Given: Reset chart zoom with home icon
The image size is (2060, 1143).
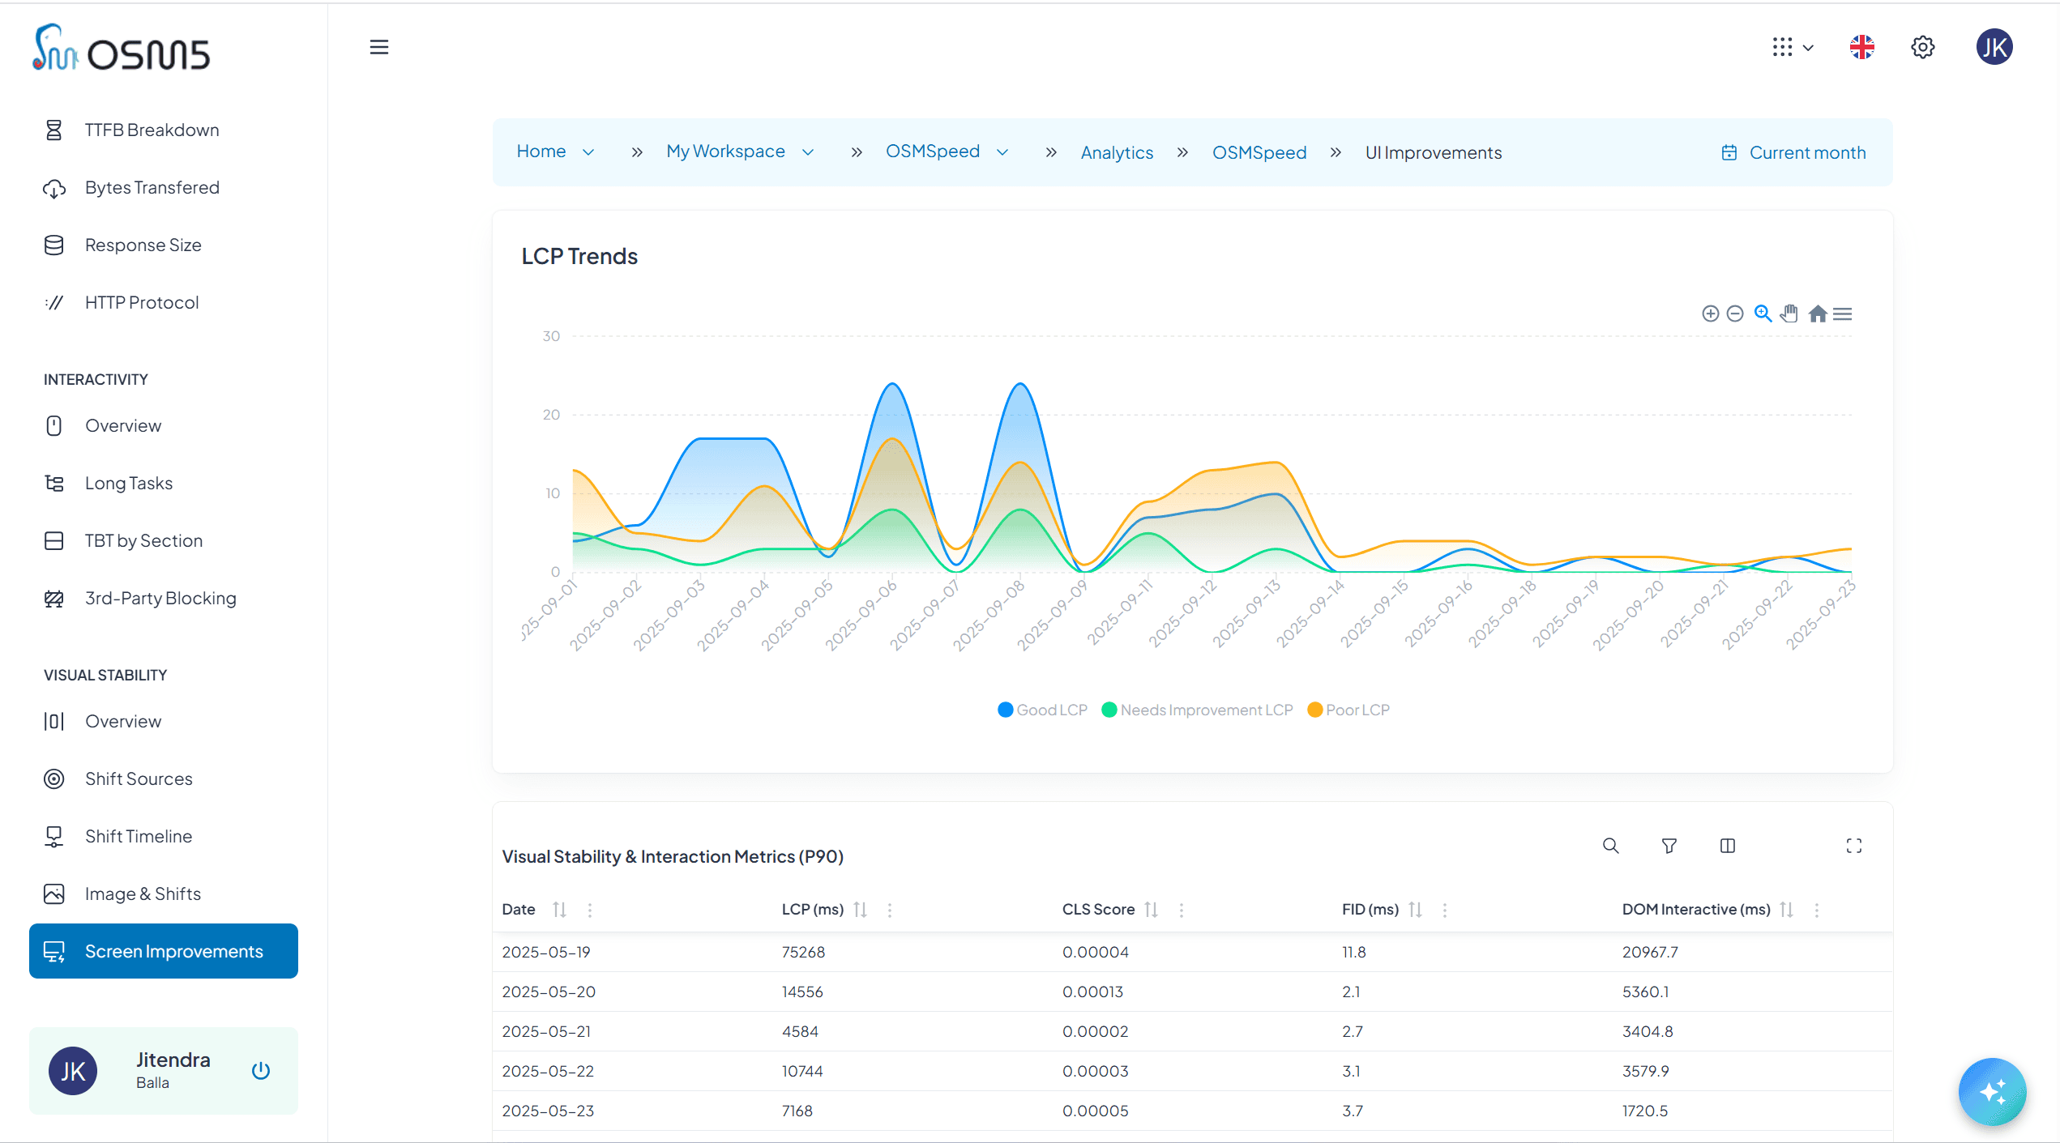Looking at the screenshot, I should pyautogui.click(x=1817, y=313).
